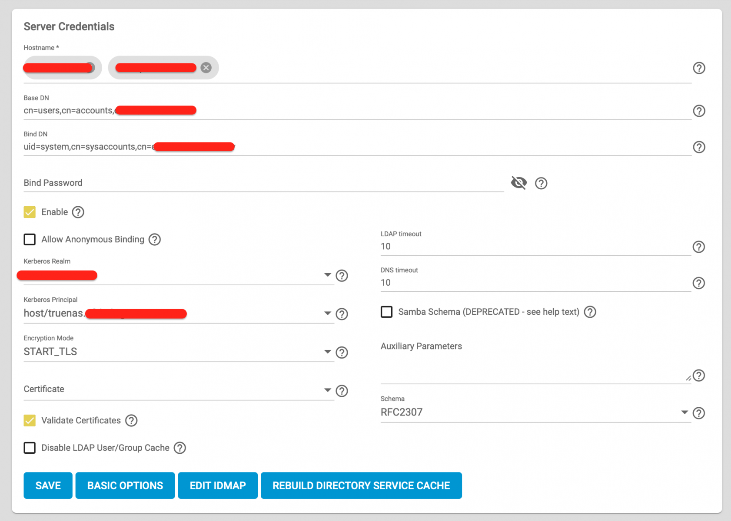Show help for Schema field
This screenshot has height=521, width=731.
698,413
